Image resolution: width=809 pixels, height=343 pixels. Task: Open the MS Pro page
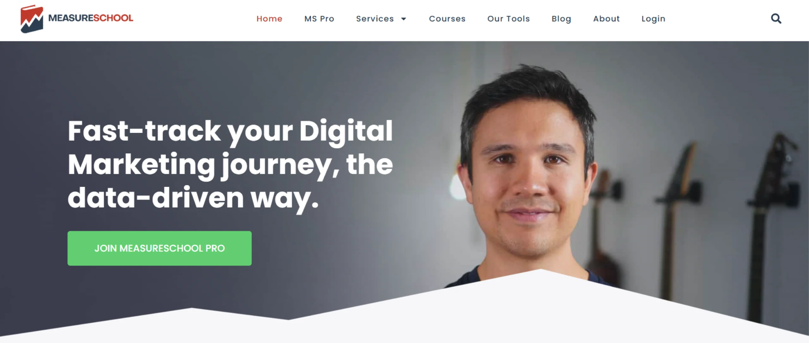pyautogui.click(x=319, y=19)
